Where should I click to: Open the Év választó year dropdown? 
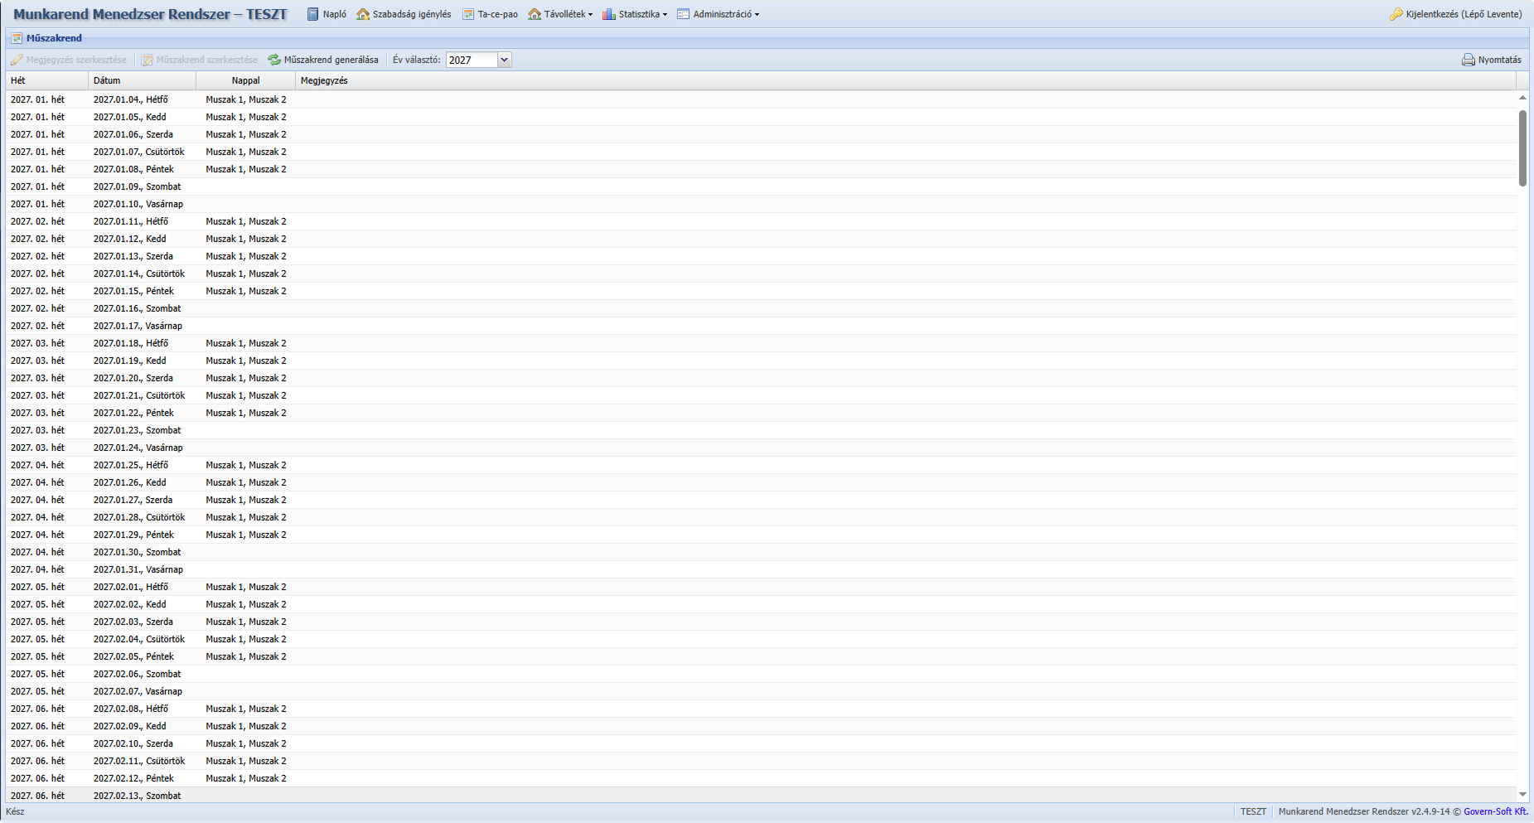[x=504, y=60]
